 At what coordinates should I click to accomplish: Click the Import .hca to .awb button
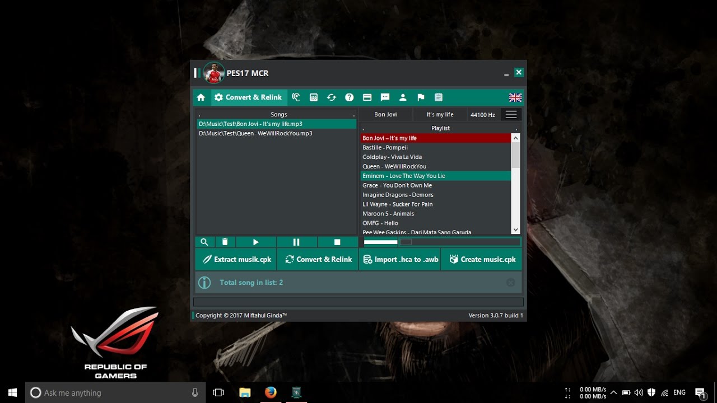tap(399, 259)
